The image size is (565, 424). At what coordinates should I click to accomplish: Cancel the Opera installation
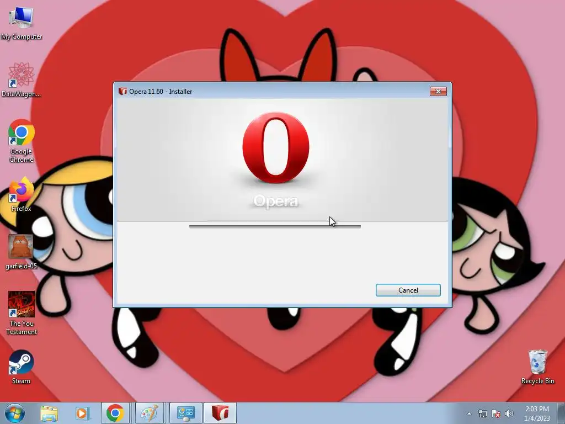pyautogui.click(x=408, y=290)
